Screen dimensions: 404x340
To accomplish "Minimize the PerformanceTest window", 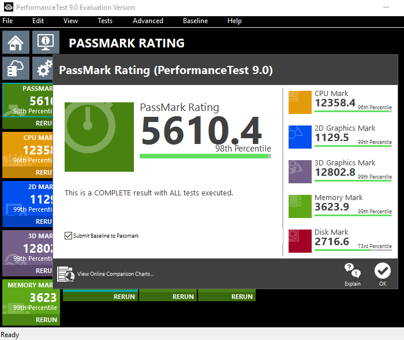I will click(x=386, y=8).
